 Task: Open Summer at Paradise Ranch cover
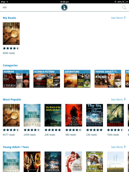point(95,162)
